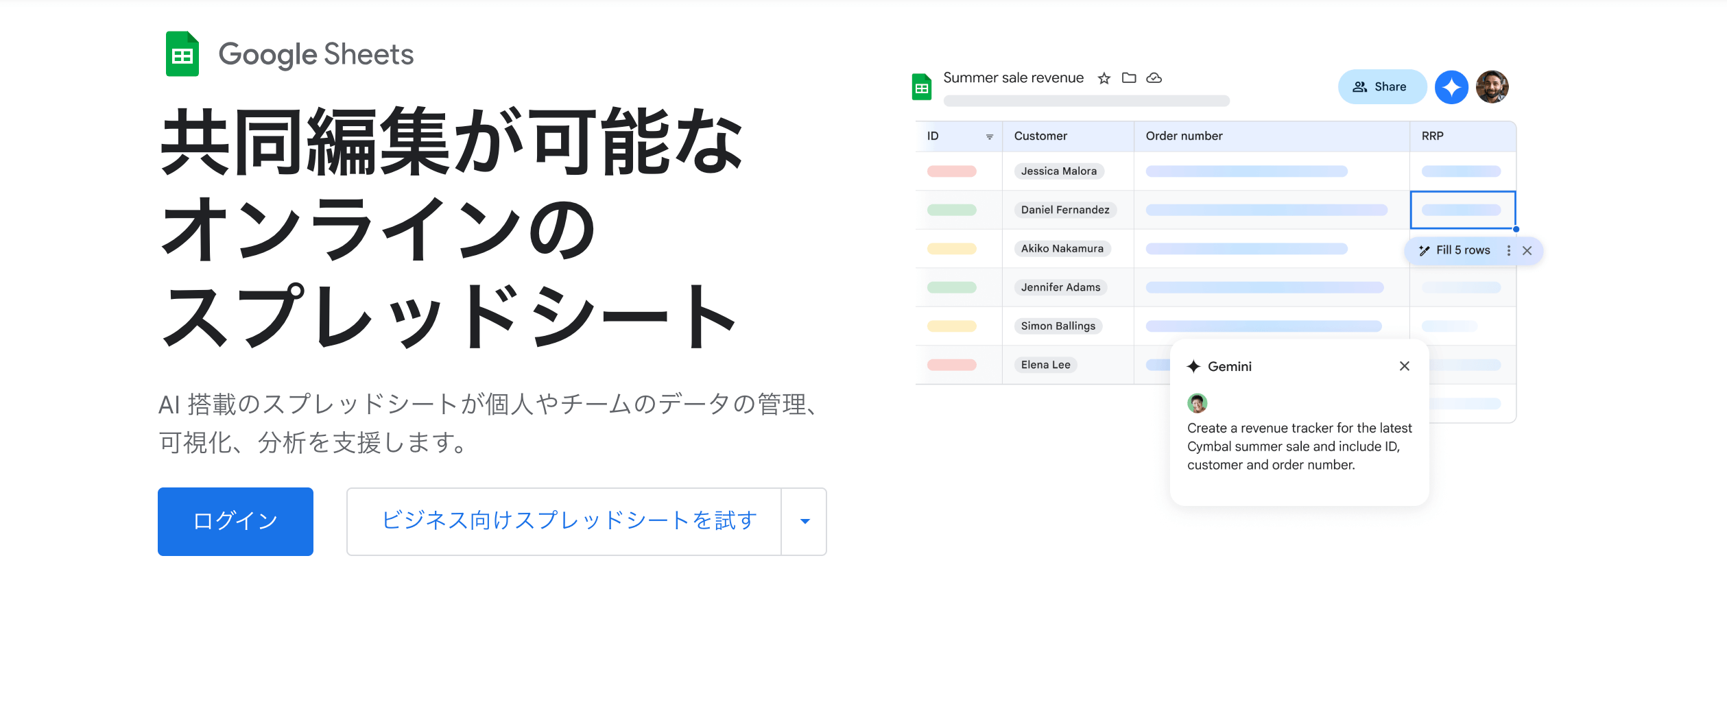
Task: Click the yellow ID pill in Simon Ballings row
Action: tap(951, 326)
